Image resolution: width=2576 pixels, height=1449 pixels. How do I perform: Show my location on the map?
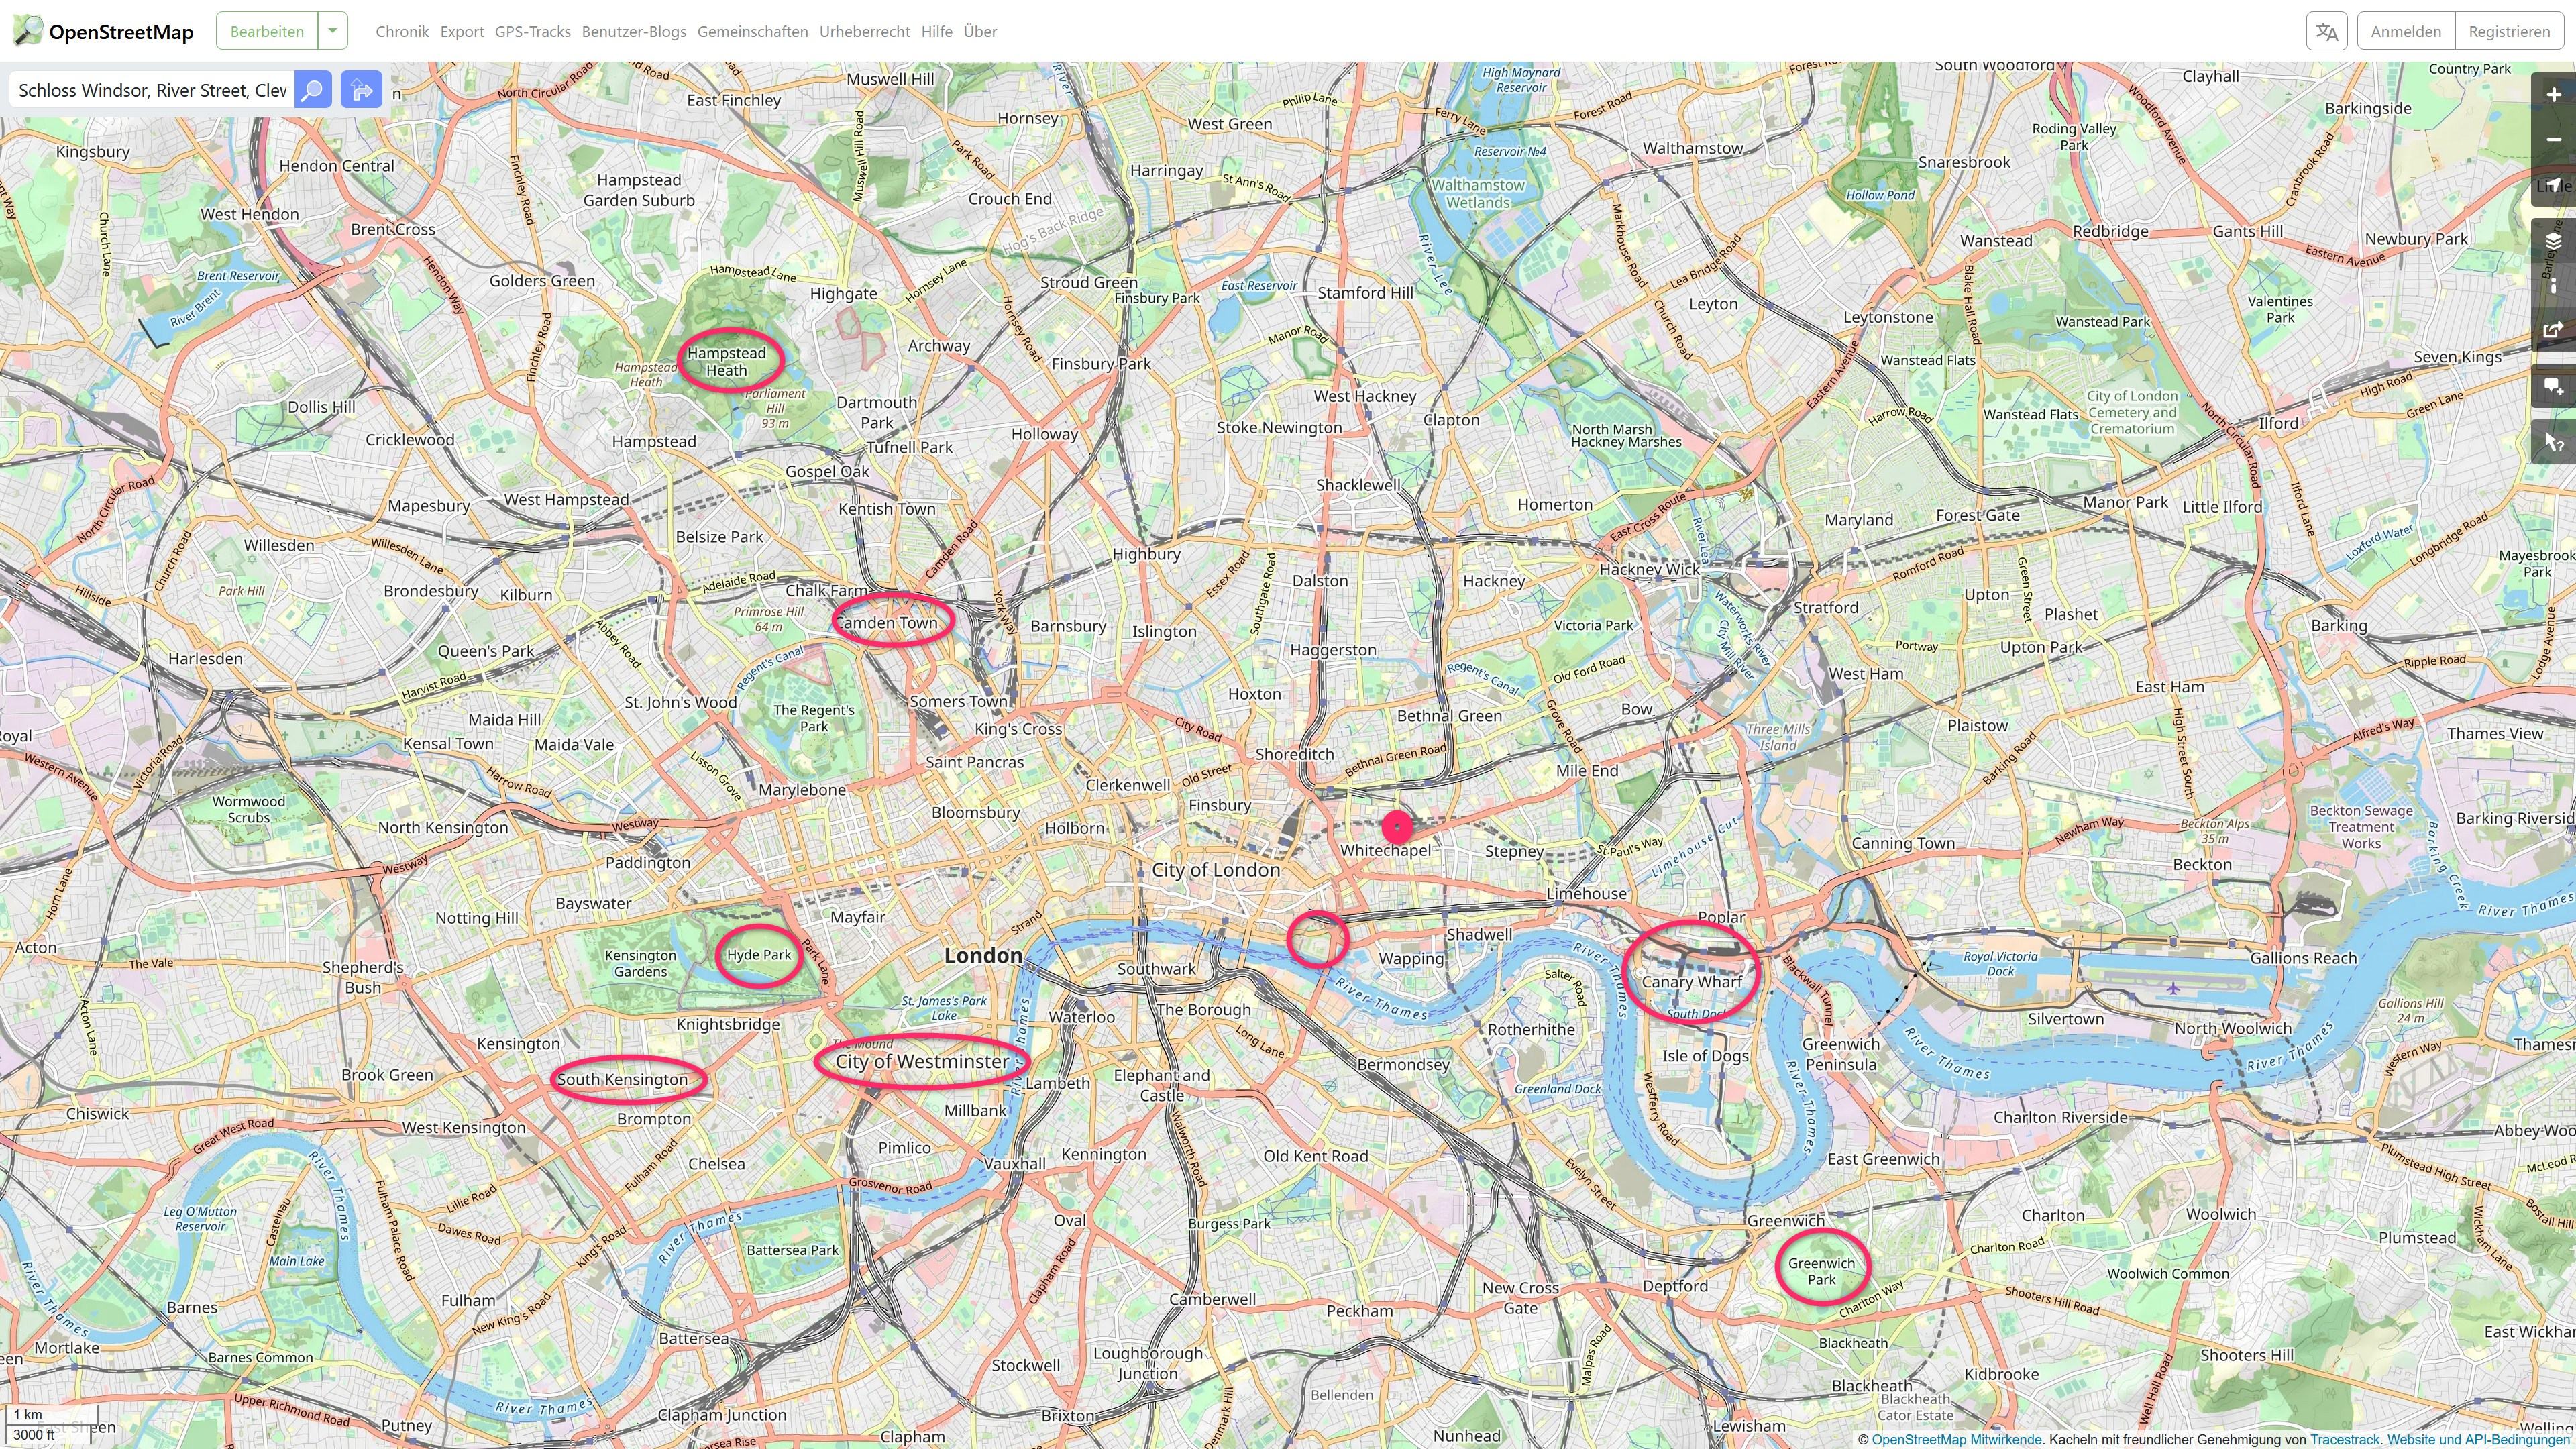(2553, 185)
